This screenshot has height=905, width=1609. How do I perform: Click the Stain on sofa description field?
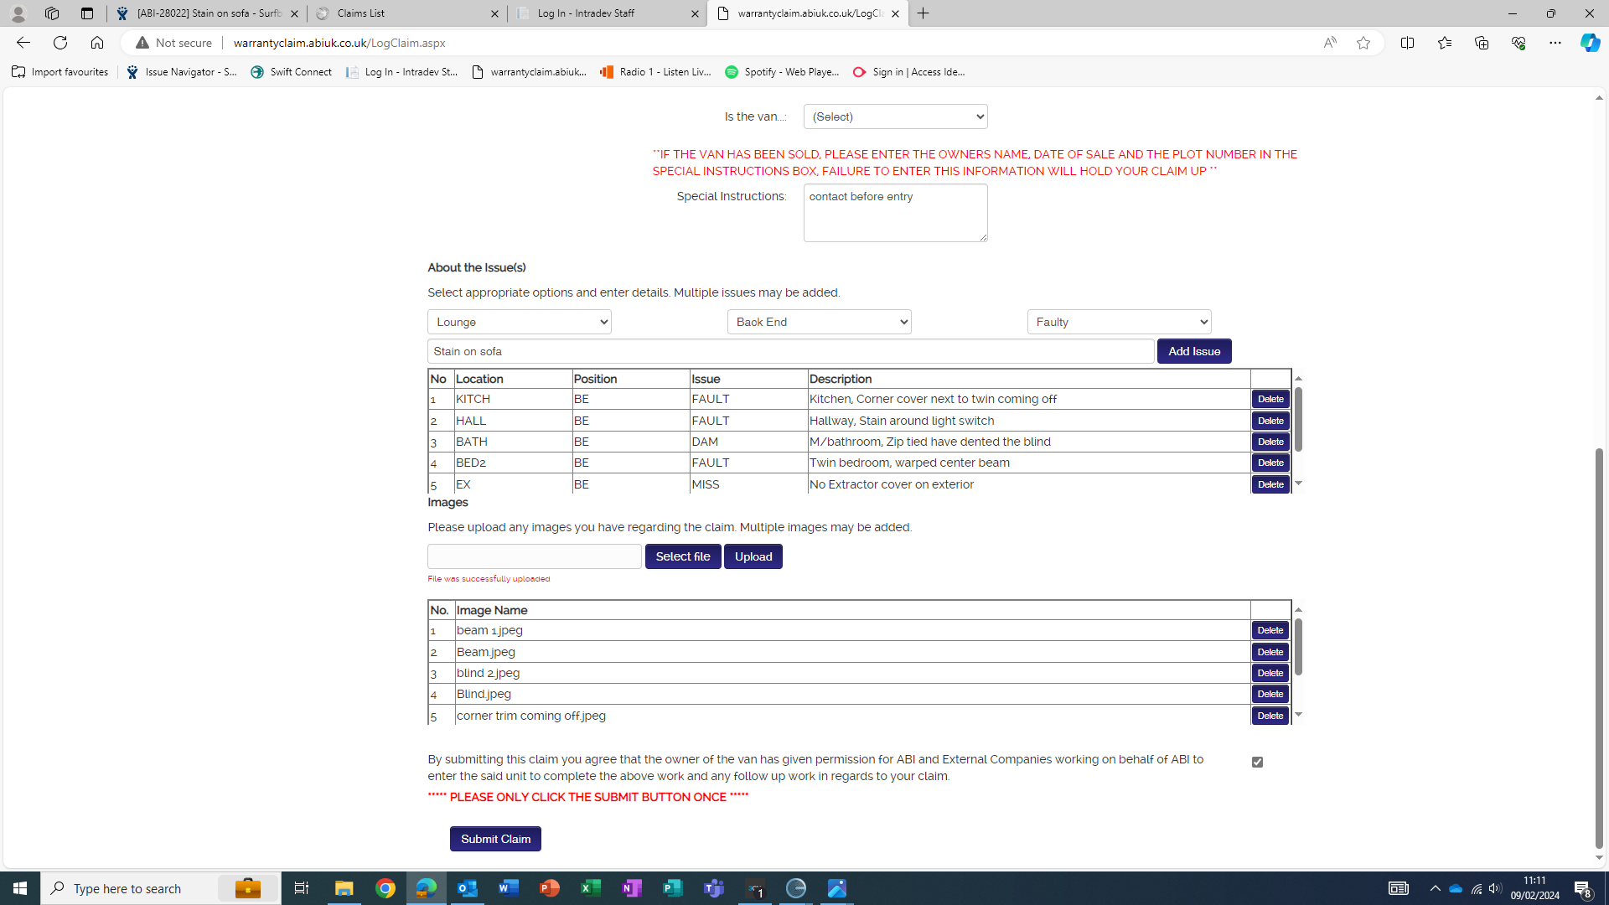[x=790, y=351]
